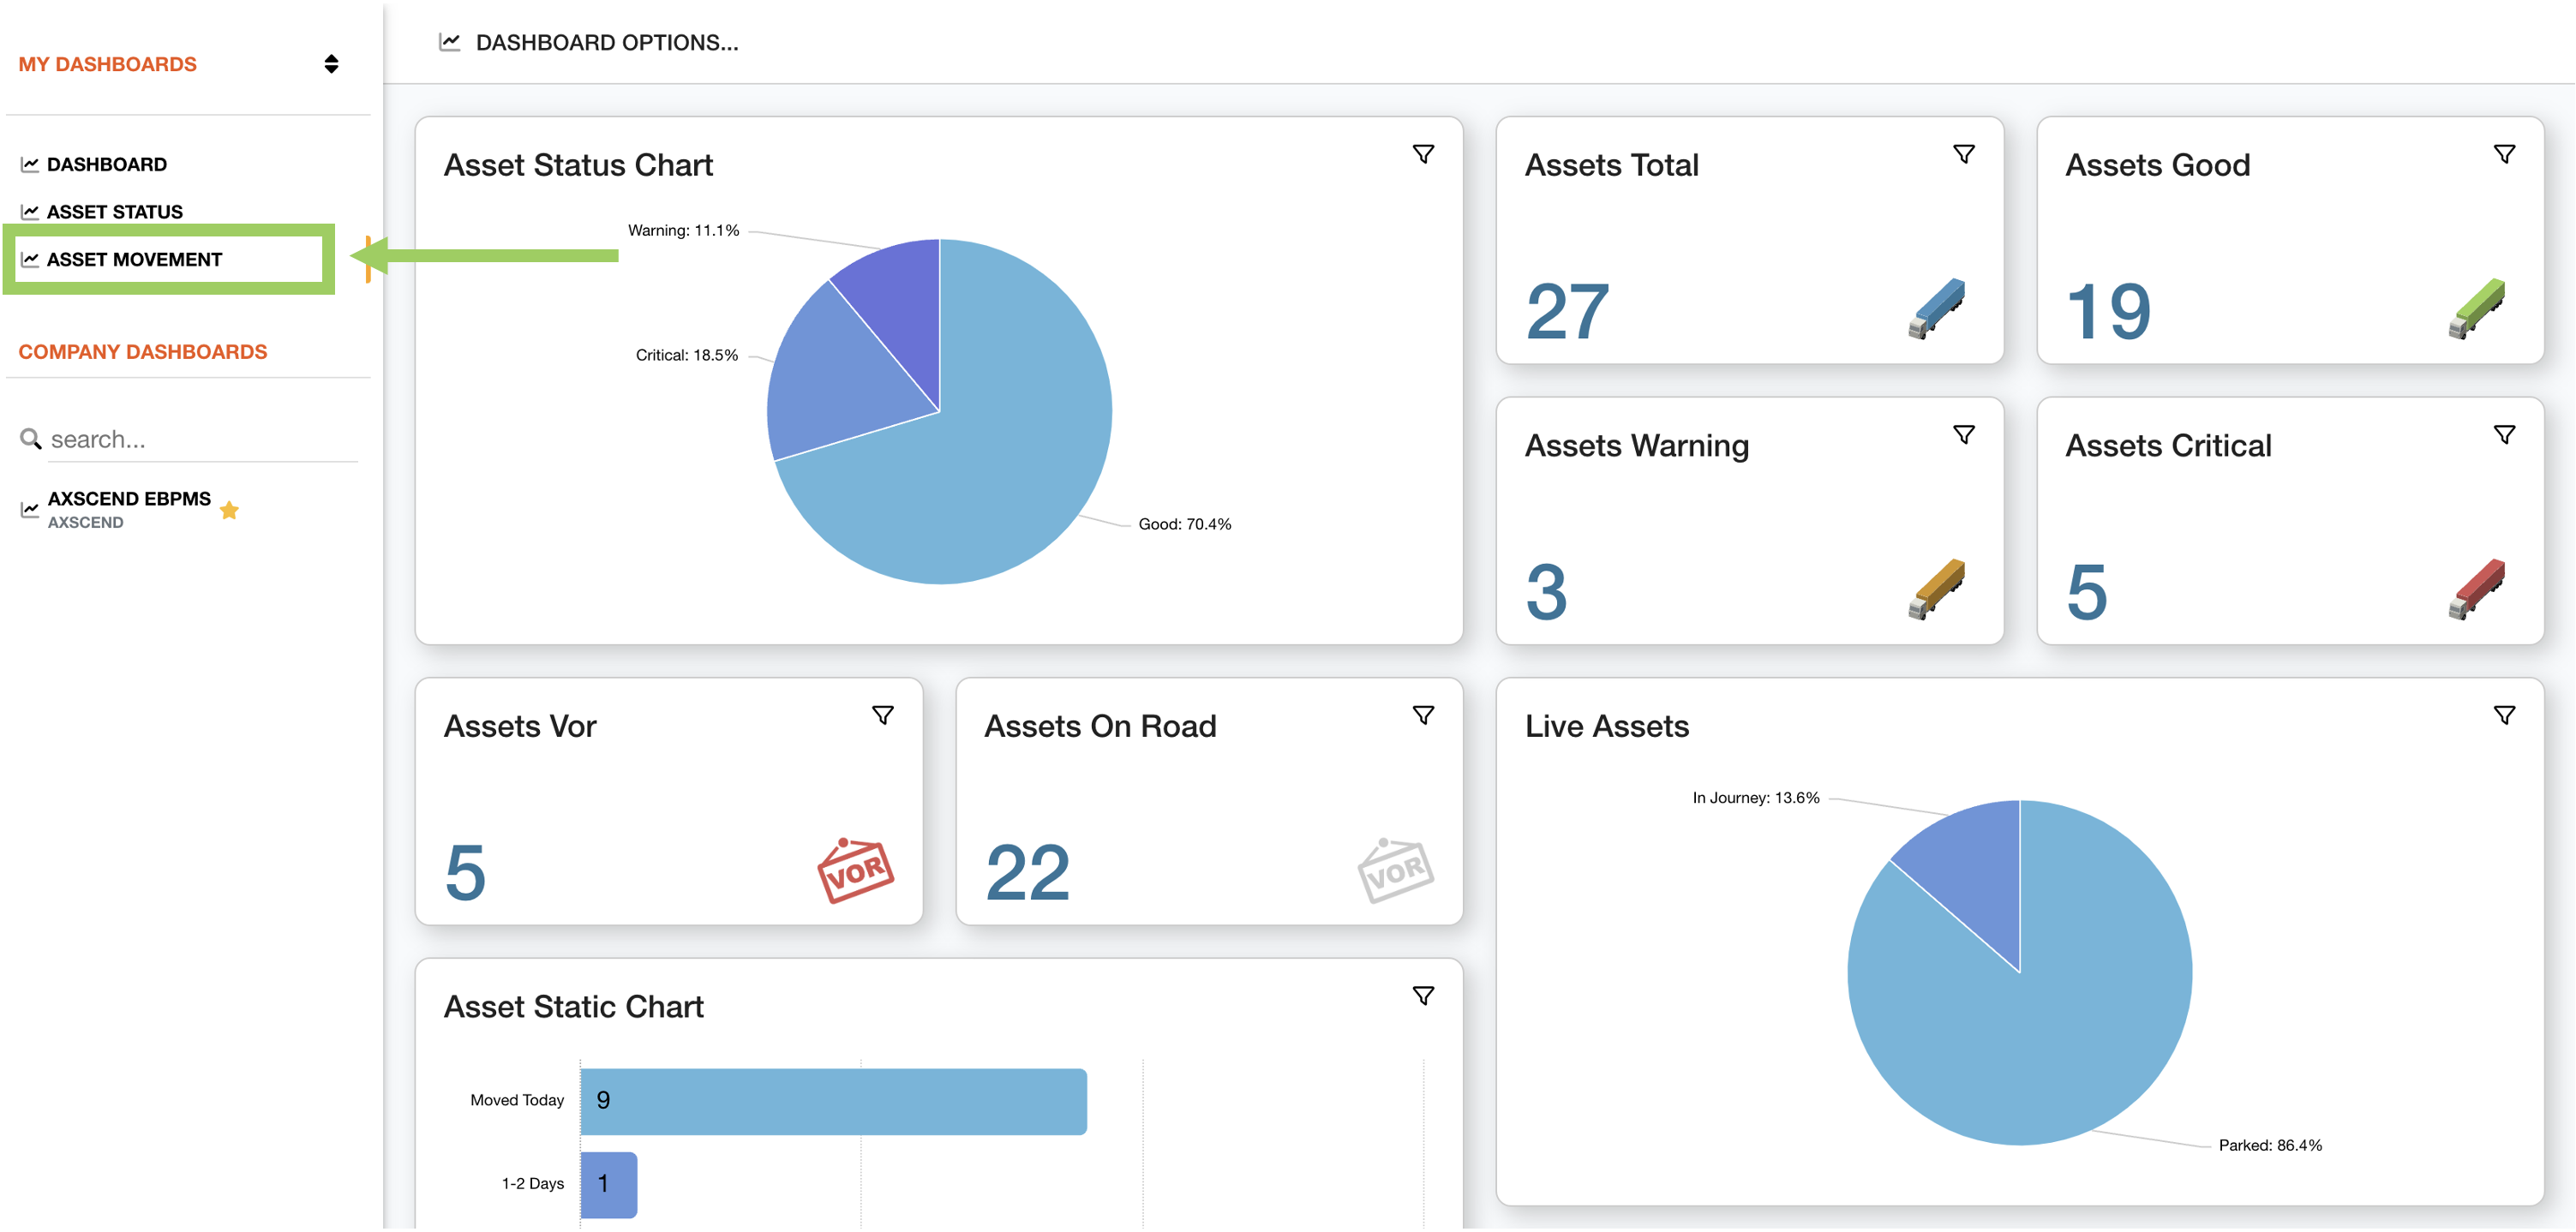Click the blue truck icon
Viewport: 2576px width, 1232px height.
tap(1937, 309)
